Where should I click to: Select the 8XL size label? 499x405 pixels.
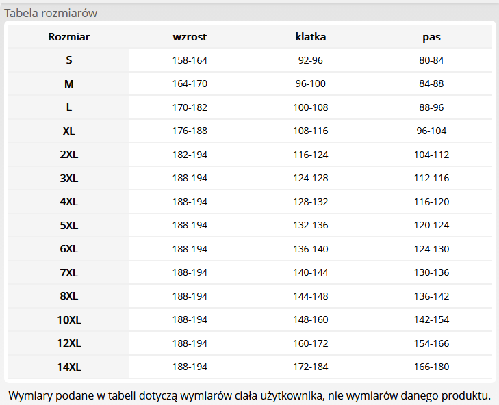pos(69,296)
